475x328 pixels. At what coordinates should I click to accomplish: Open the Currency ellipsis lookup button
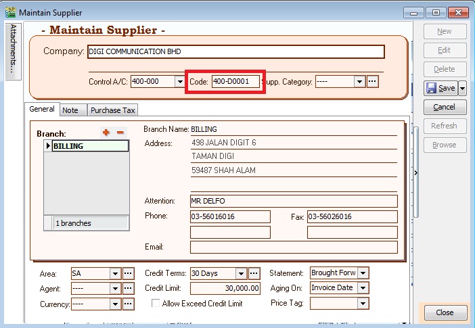click(128, 304)
